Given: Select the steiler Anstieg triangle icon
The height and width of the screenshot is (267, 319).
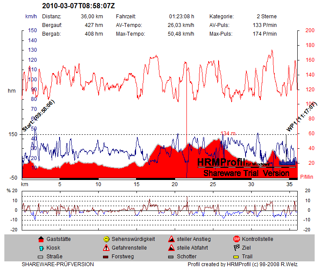Looking at the screenshot, I should pos(172,239).
